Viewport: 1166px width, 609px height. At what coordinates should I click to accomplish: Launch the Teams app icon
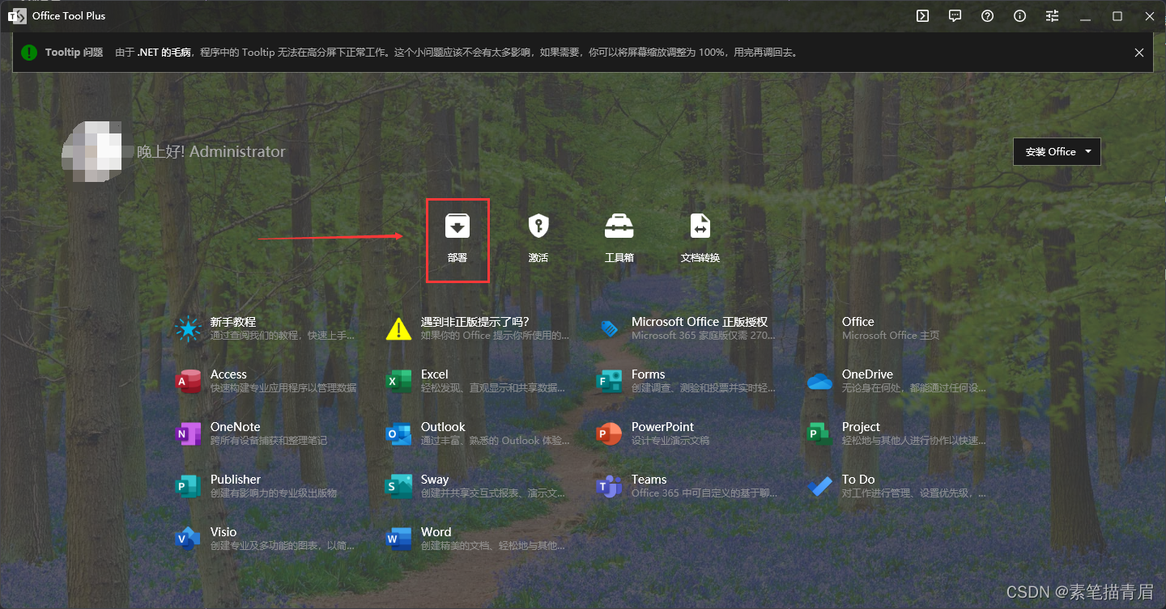coord(609,486)
